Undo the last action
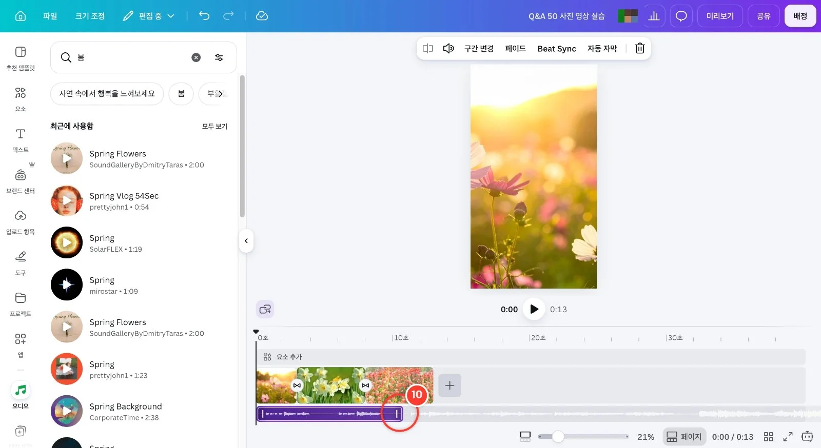This screenshot has width=821, height=448. coord(204,16)
